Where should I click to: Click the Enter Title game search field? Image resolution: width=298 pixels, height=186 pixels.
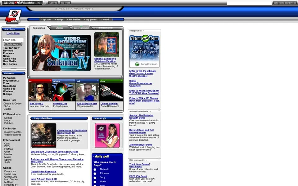point(13,40)
